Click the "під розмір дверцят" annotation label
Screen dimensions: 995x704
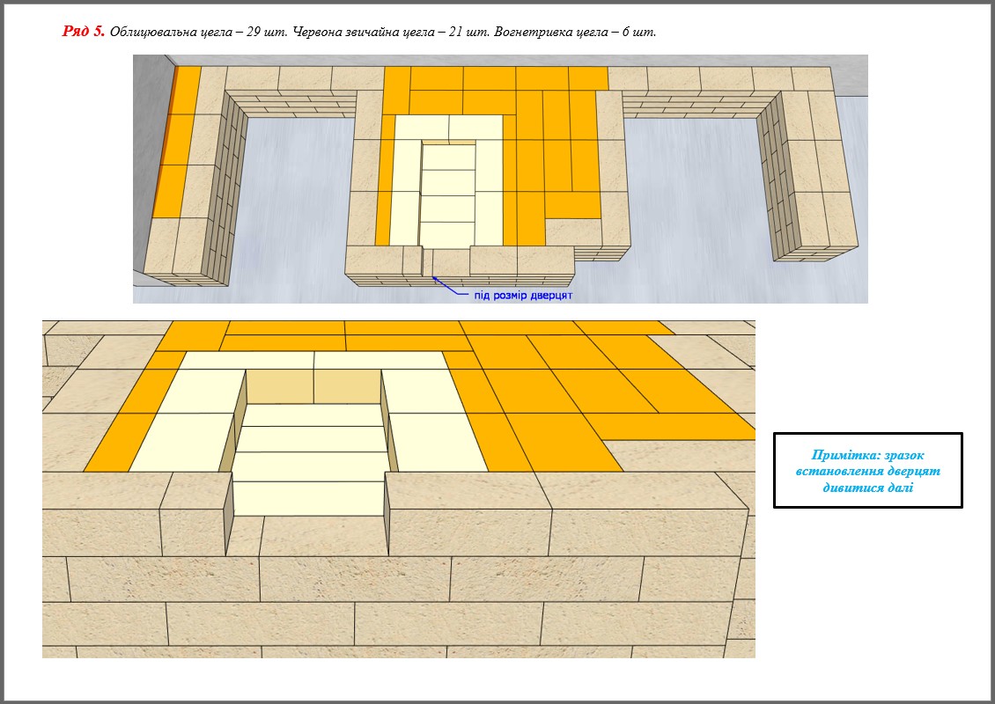coord(523,296)
